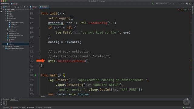The width and height of the screenshot is (194, 109).
Task: Click the expand all icon in Project panel
Action: 18,7
